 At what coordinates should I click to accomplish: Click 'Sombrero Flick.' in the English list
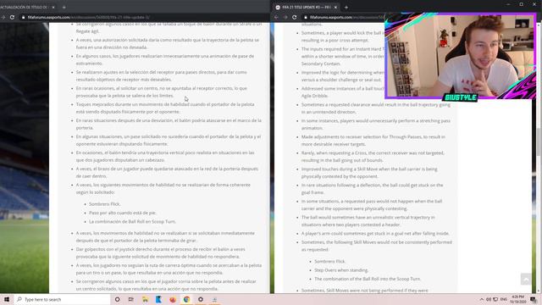(x=329, y=262)
